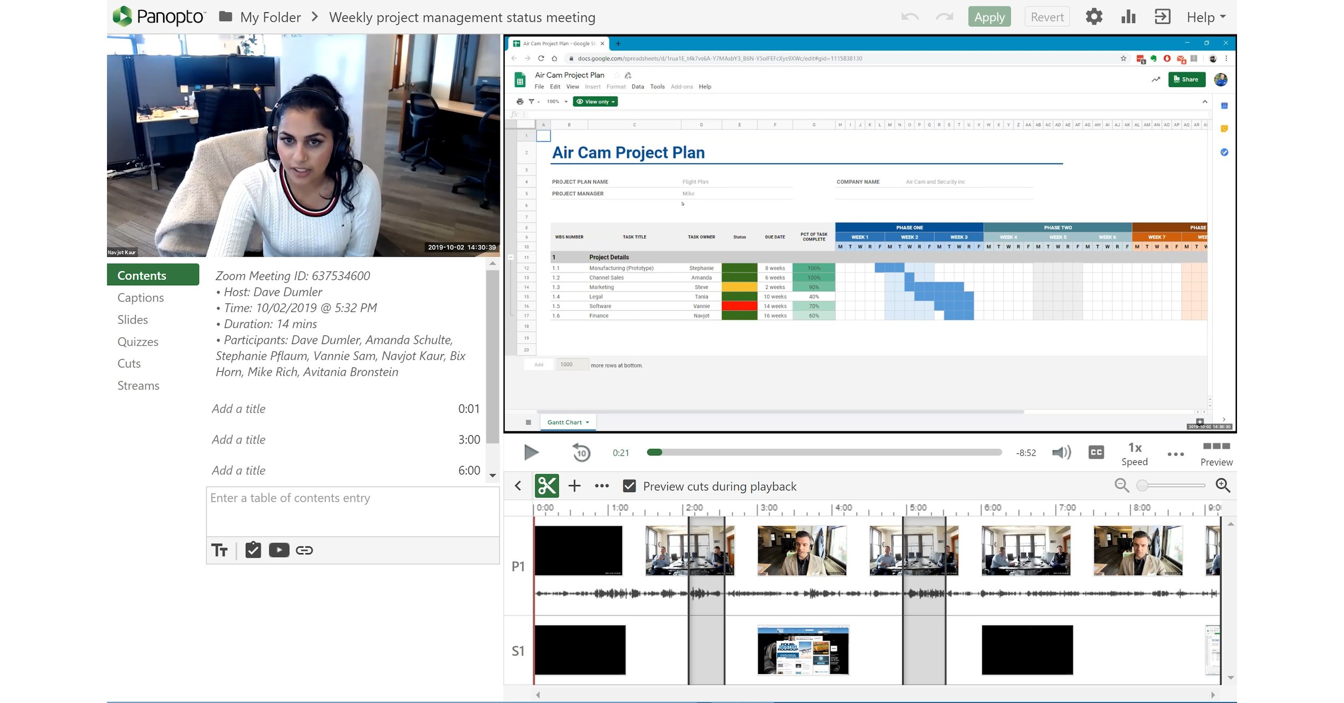Open the Gantt Chart sheet dropdown
This screenshot has height=703, width=1344.
point(568,422)
